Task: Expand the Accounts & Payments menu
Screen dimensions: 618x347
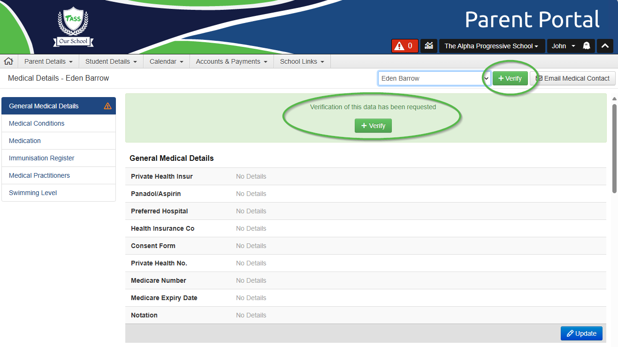Action: point(231,61)
